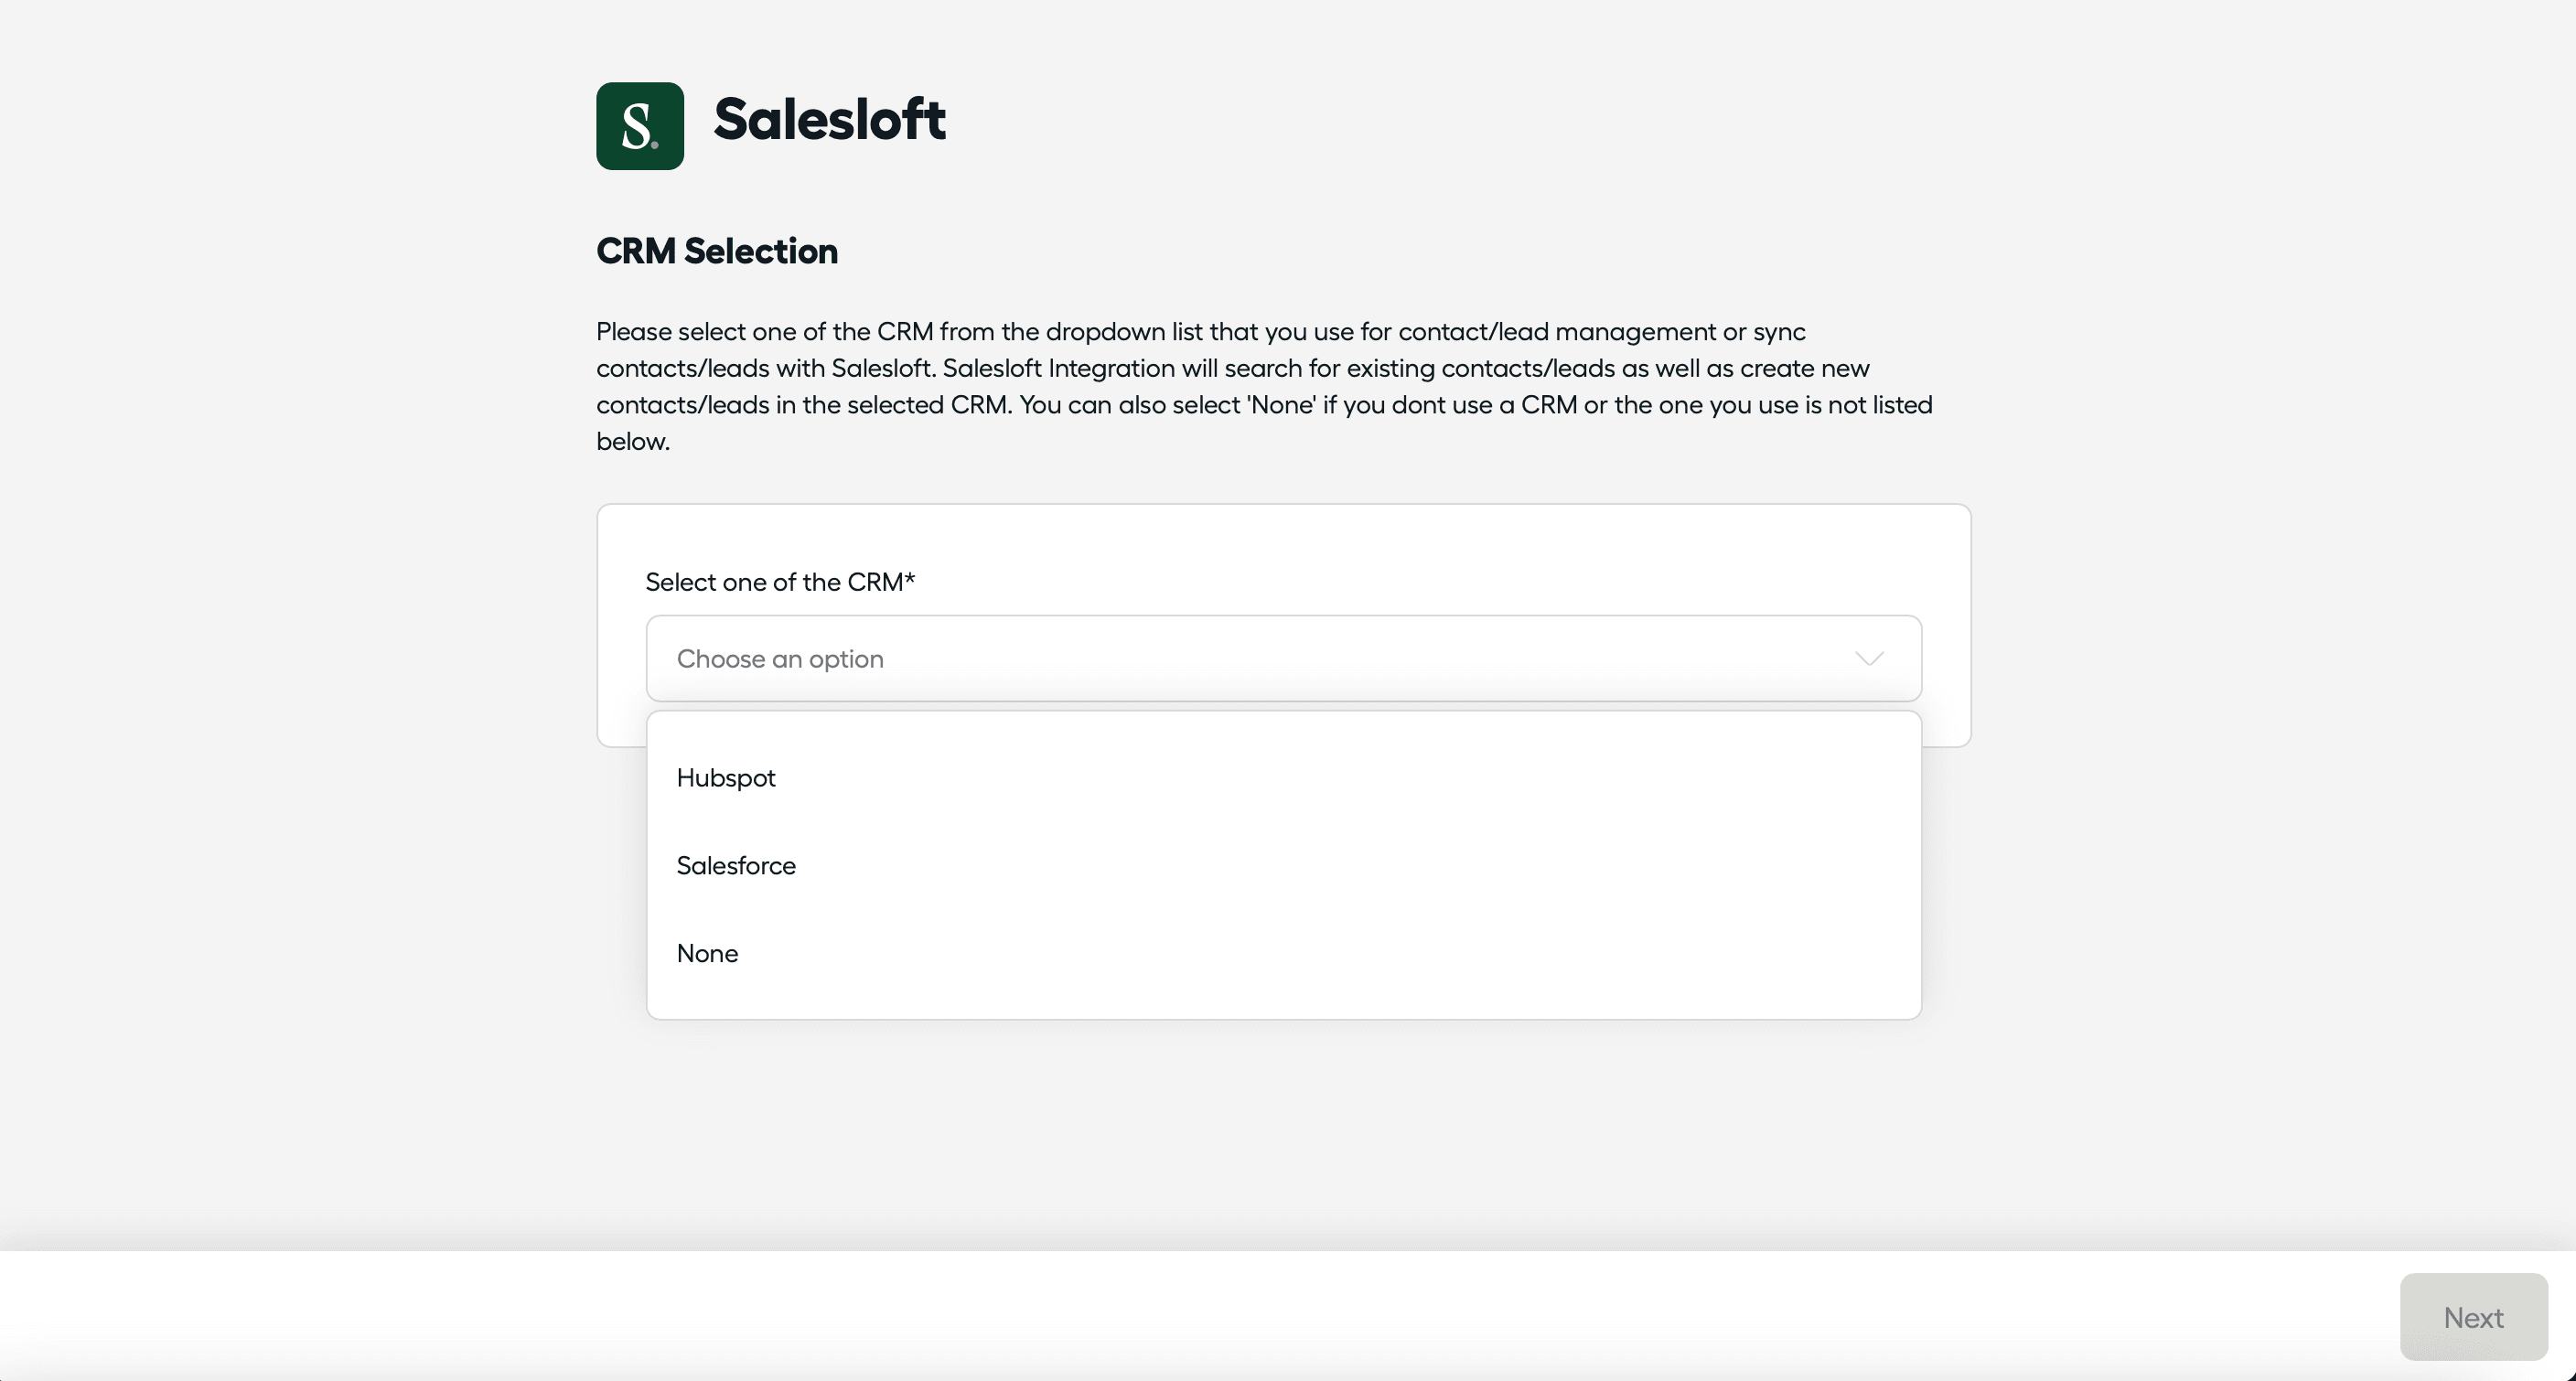Image resolution: width=2576 pixels, height=1381 pixels.
Task: Click the CRM Selection heading
Action: pos(717,251)
